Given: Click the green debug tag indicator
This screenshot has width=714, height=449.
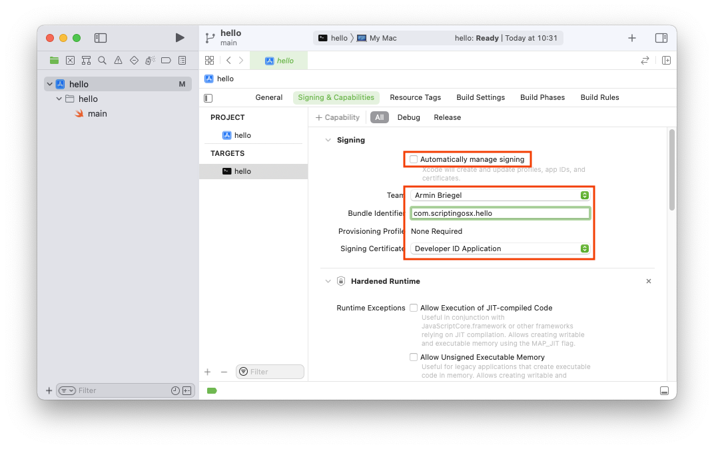Looking at the screenshot, I should [x=212, y=390].
